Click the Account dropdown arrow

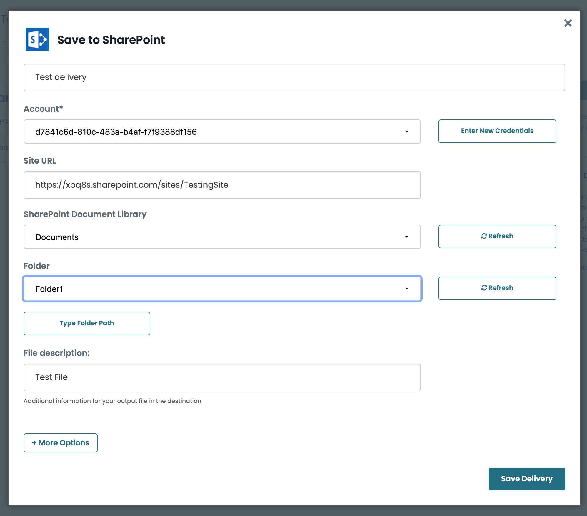click(x=406, y=132)
